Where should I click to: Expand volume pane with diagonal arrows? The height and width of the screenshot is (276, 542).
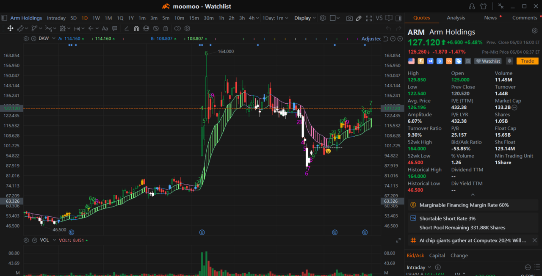point(398,240)
